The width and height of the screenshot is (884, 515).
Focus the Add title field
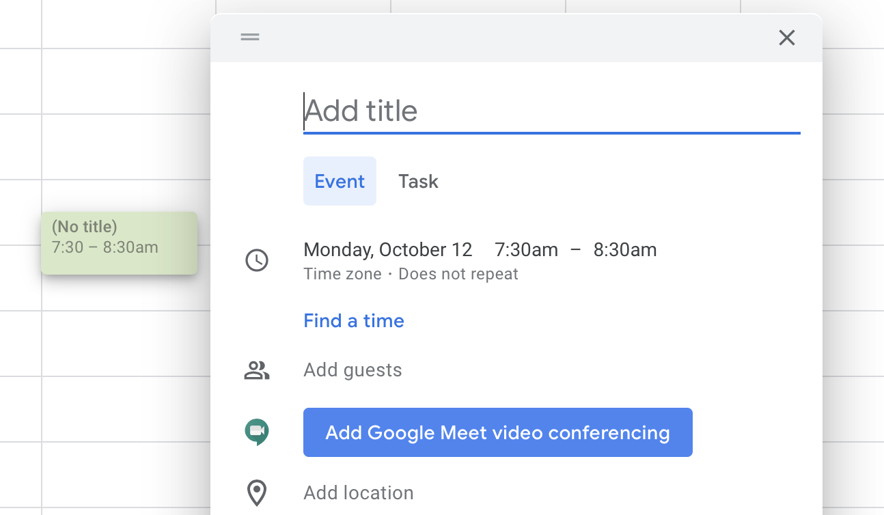(x=552, y=111)
